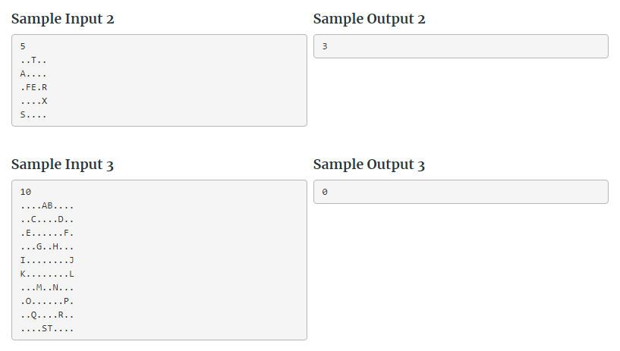Click the "....AB...." row in Sample Input 3
The width and height of the screenshot is (620, 351).
[x=47, y=205]
